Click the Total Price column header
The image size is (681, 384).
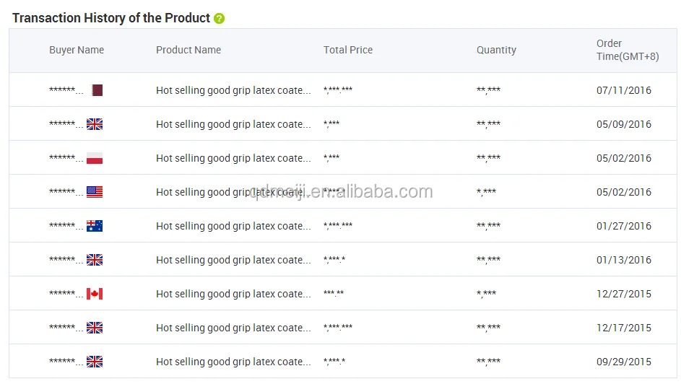(348, 50)
